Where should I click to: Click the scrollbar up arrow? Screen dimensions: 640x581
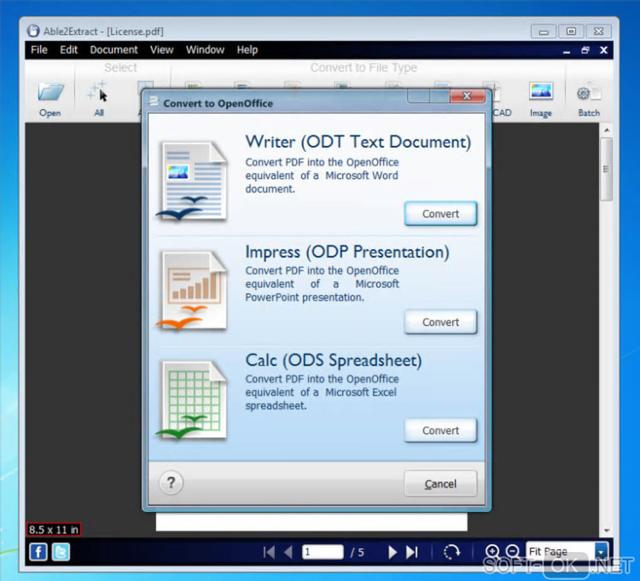(607, 131)
